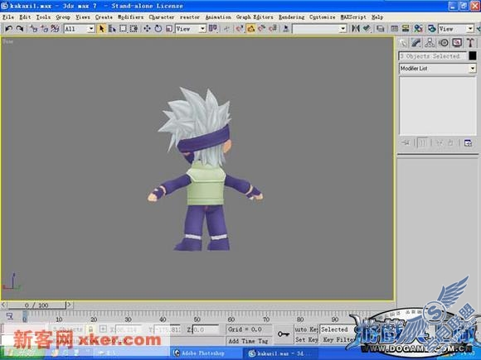The height and width of the screenshot is (360, 481).
Task: Click Pin Stack icon under modifier stack
Action: [x=406, y=143]
